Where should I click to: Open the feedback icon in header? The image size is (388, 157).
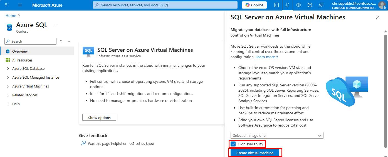[x=321, y=5]
